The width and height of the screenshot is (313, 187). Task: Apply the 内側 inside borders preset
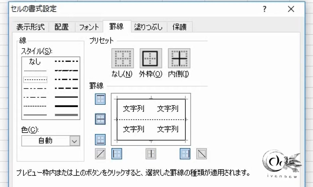click(179, 58)
